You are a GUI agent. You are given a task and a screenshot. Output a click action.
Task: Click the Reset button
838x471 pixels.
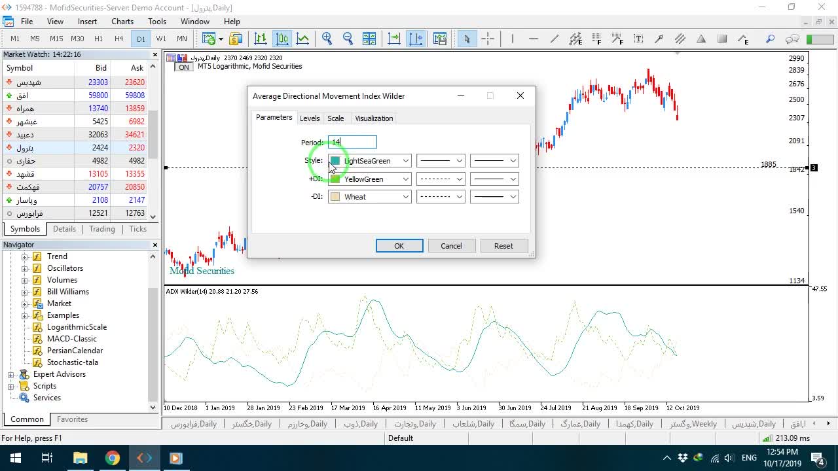pyautogui.click(x=503, y=246)
